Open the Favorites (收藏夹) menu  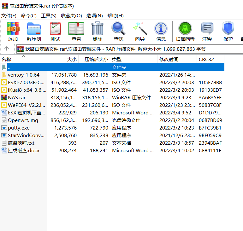click(x=71, y=15)
